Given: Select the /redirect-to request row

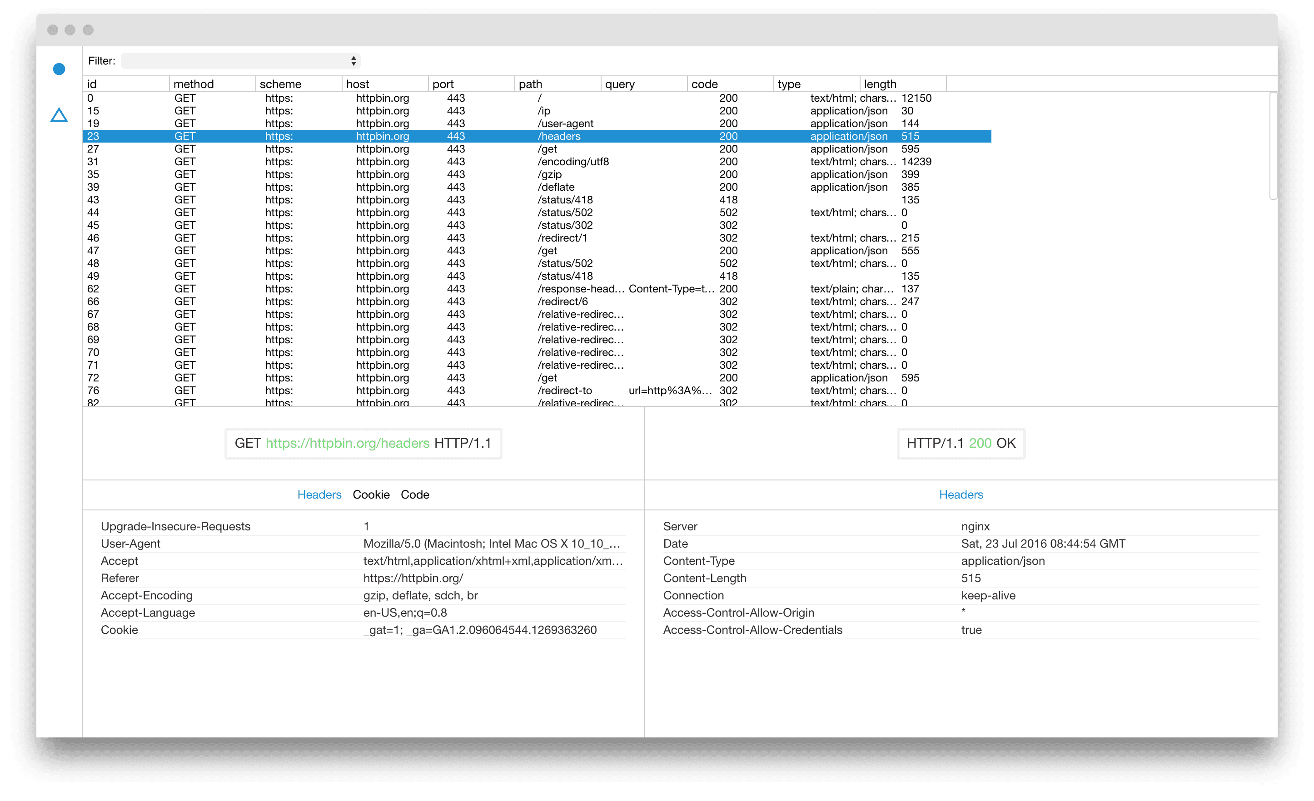Looking at the screenshot, I should coord(537,391).
